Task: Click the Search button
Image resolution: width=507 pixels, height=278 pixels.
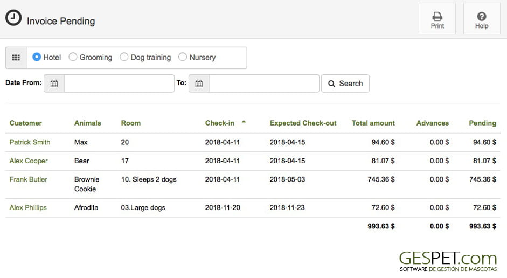Action: pyautogui.click(x=345, y=84)
